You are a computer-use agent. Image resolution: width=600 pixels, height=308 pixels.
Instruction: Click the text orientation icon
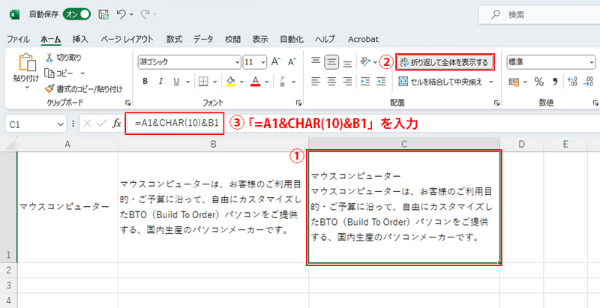coord(365,61)
